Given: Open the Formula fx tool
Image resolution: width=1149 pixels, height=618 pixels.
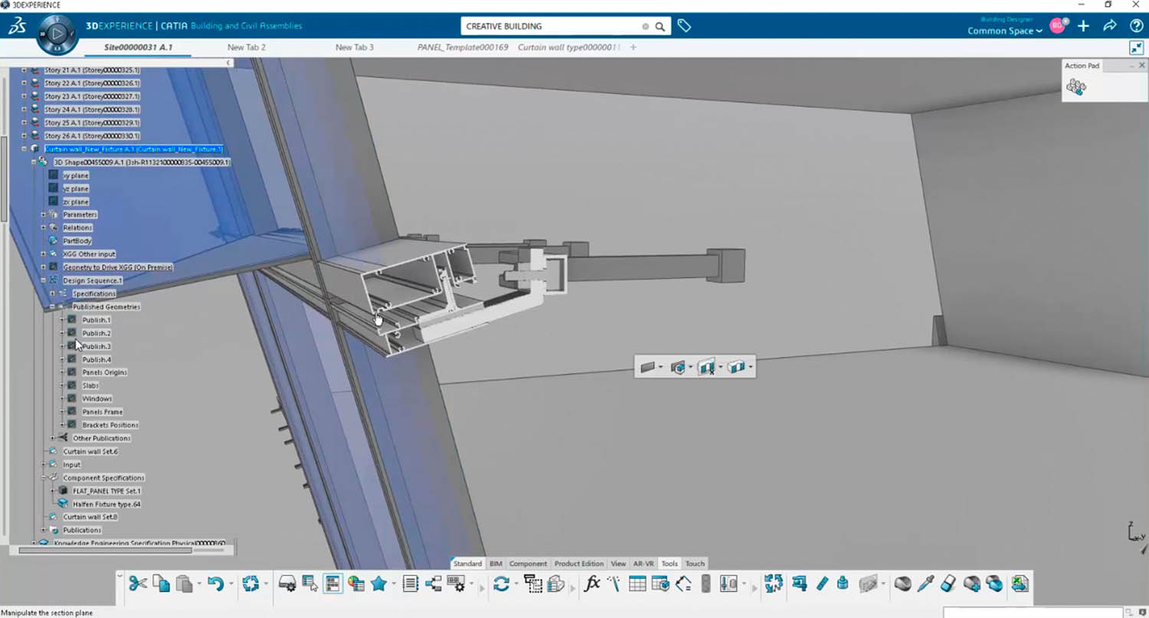Looking at the screenshot, I should coord(591,584).
